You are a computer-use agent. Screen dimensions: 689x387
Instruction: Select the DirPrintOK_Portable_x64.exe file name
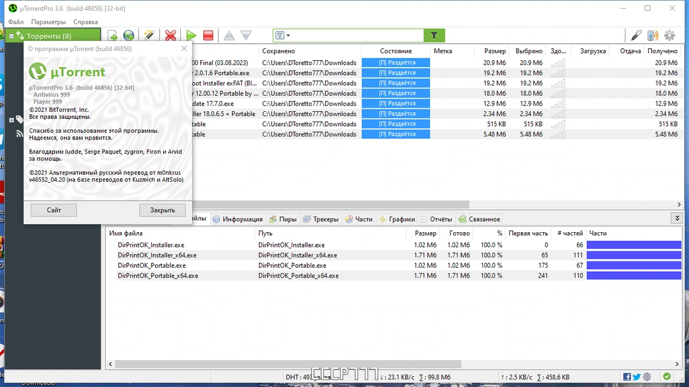(x=158, y=276)
